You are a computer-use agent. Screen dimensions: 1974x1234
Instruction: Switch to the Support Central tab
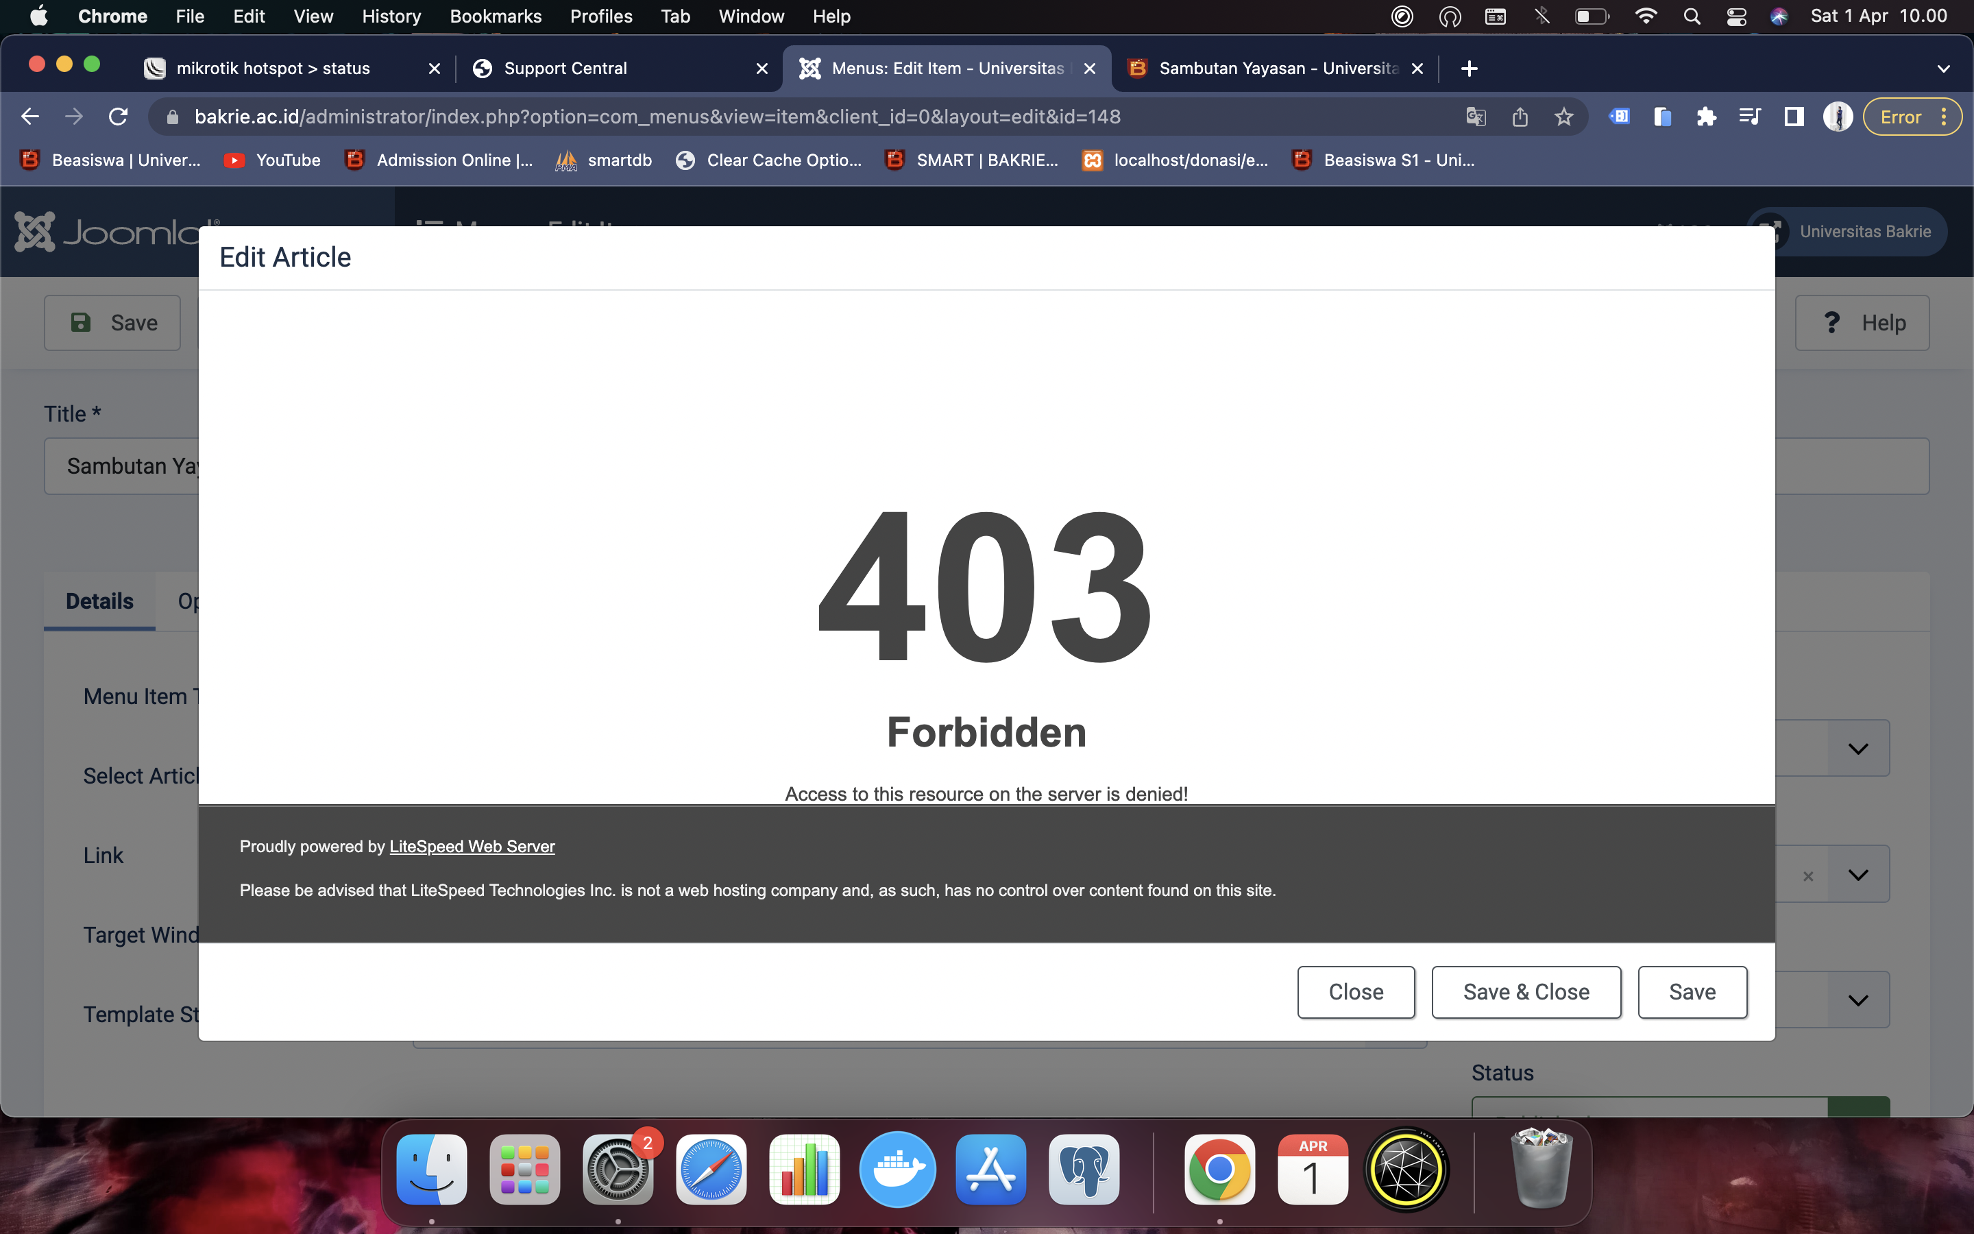click(565, 69)
